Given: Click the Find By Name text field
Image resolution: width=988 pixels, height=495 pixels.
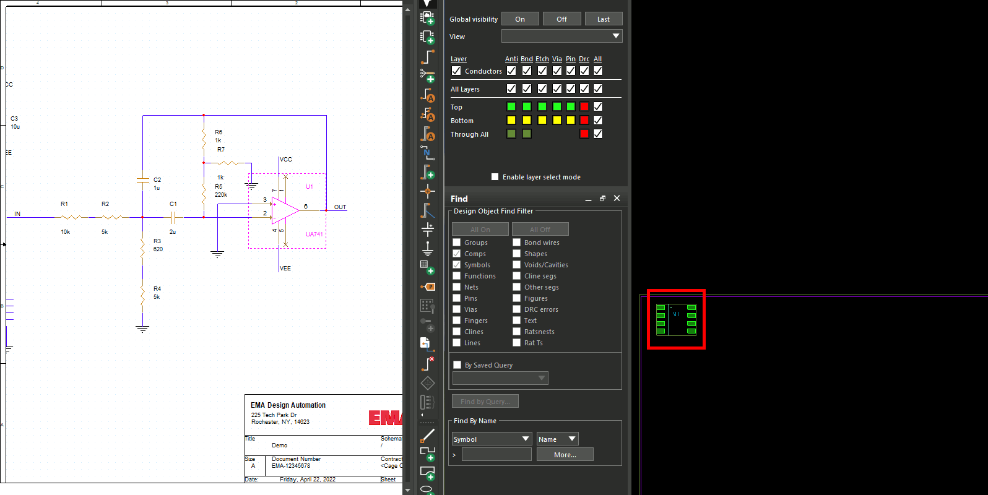Looking at the screenshot, I should [496, 455].
